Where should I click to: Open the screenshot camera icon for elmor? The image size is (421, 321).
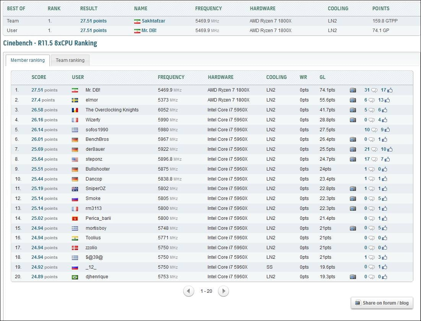click(x=353, y=100)
